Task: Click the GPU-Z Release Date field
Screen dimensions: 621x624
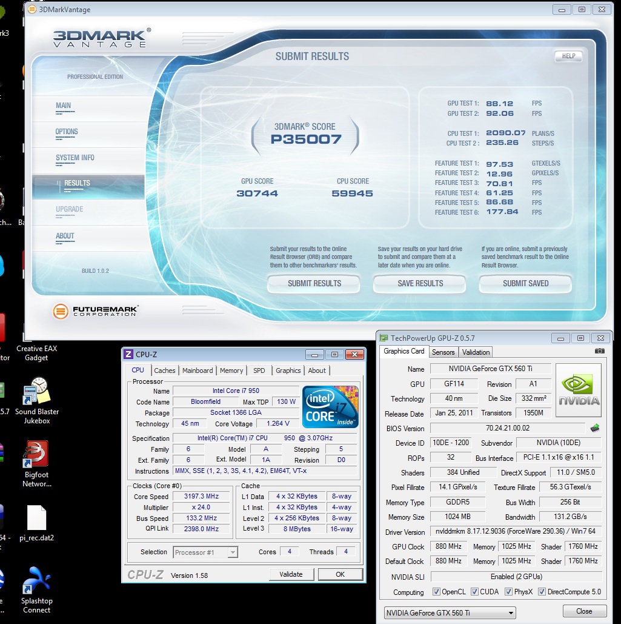Action: [454, 413]
